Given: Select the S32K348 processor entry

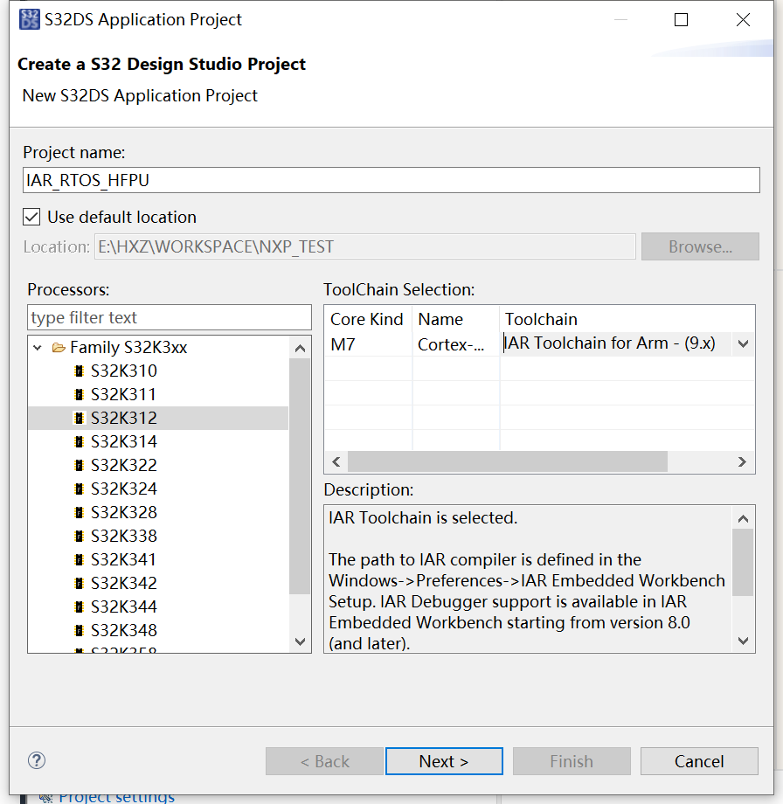Looking at the screenshot, I should point(123,631).
